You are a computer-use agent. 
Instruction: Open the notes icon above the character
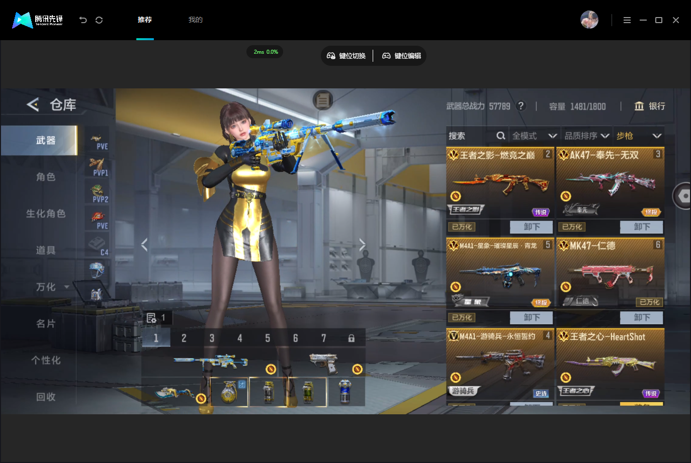pos(323,100)
